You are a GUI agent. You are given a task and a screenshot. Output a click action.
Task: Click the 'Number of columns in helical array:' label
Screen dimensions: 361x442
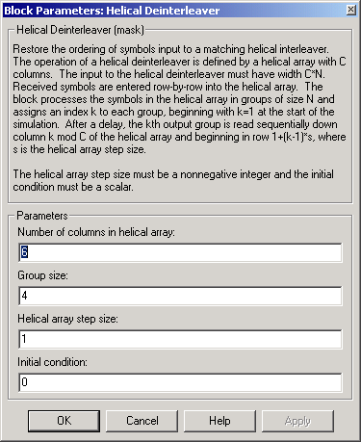pos(96,232)
